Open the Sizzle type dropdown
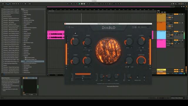 tap(129, 48)
